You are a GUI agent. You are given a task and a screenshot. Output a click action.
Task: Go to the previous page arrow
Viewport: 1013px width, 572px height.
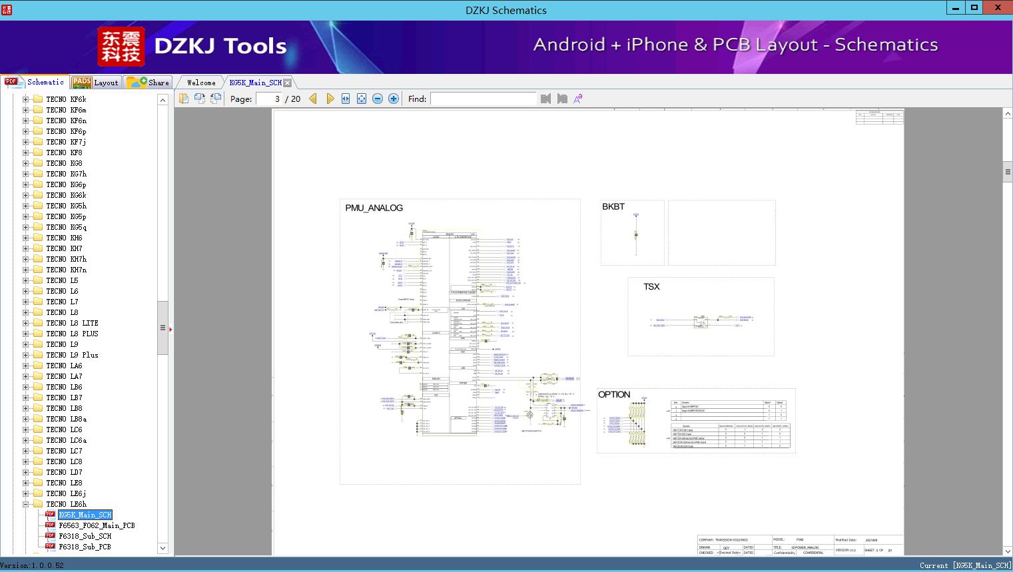tap(313, 99)
